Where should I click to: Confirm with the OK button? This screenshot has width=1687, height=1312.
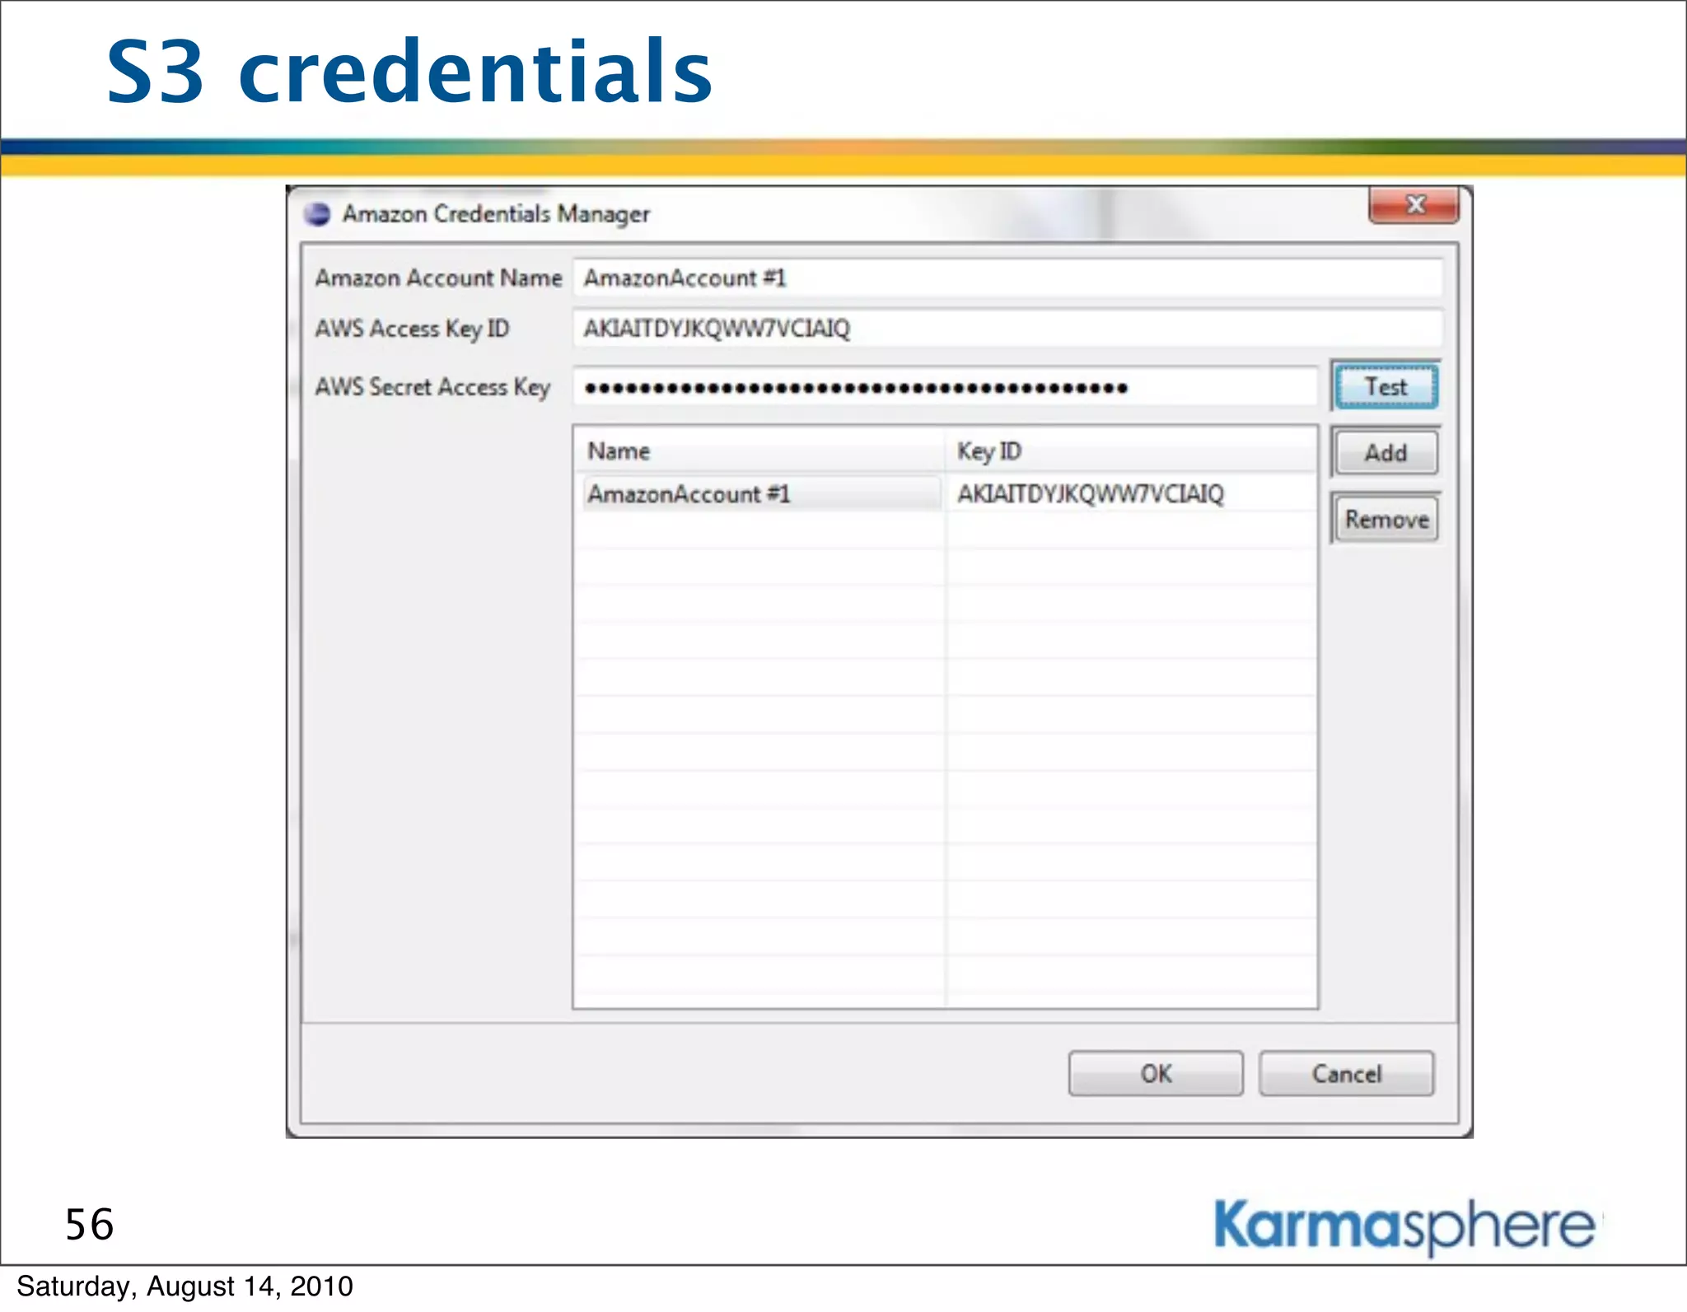point(1155,1074)
